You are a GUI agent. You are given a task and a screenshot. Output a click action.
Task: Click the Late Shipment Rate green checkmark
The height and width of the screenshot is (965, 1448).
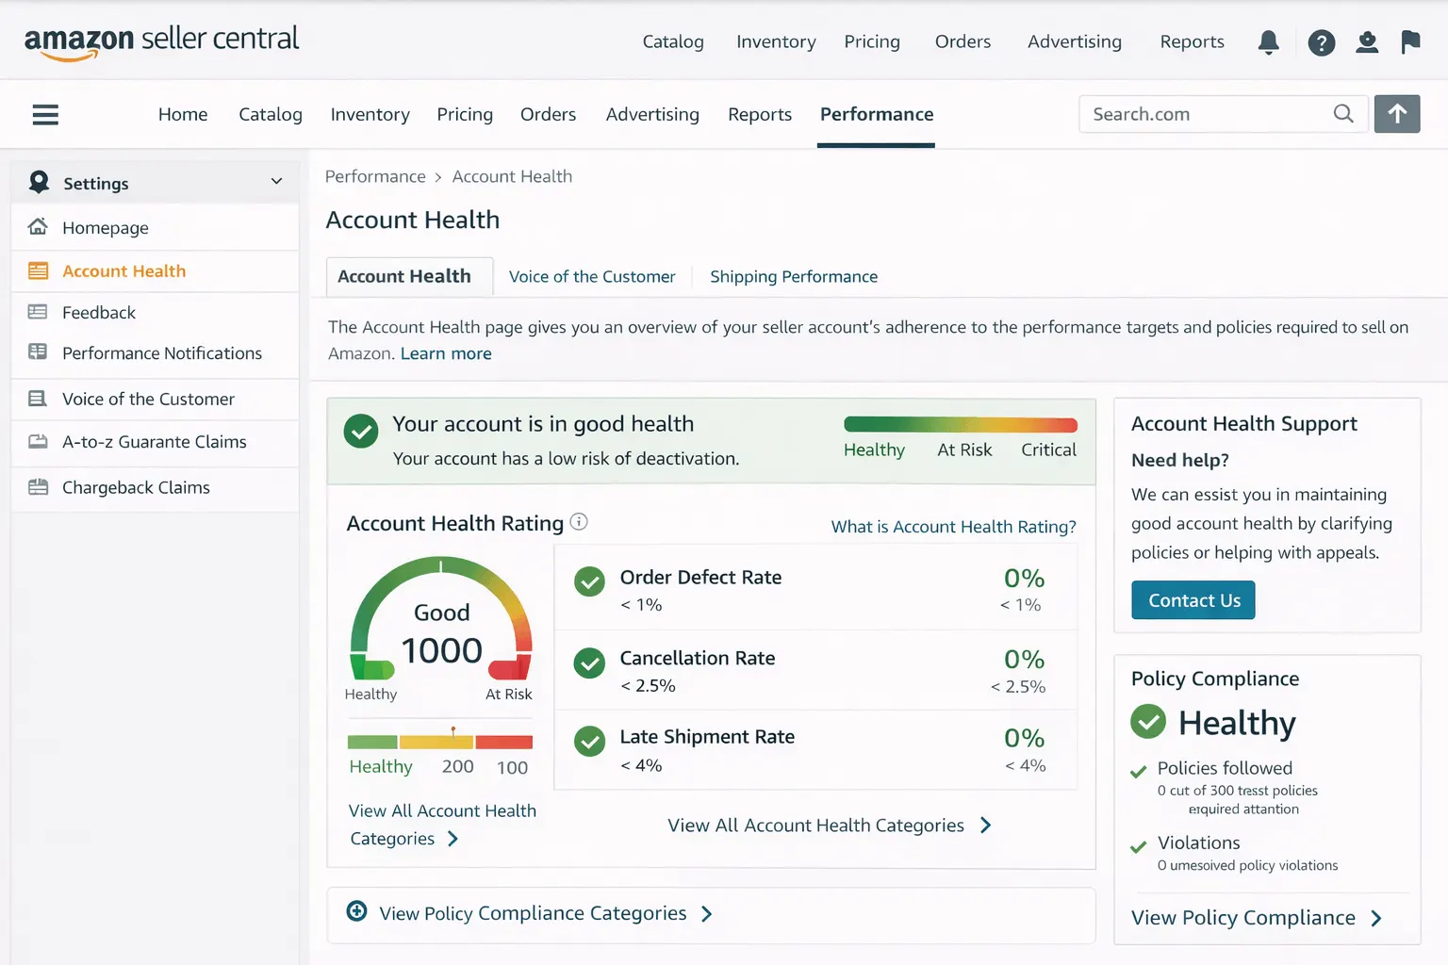[590, 742]
